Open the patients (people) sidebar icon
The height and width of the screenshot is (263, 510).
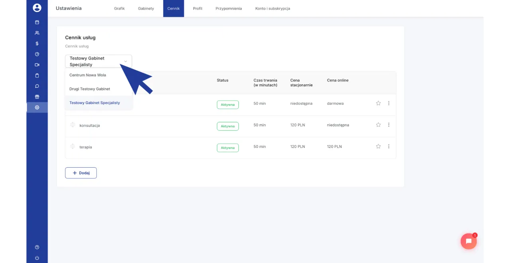tap(37, 33)
